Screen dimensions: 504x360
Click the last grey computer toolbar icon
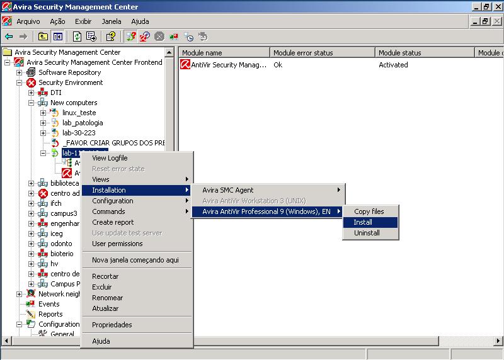203,37
